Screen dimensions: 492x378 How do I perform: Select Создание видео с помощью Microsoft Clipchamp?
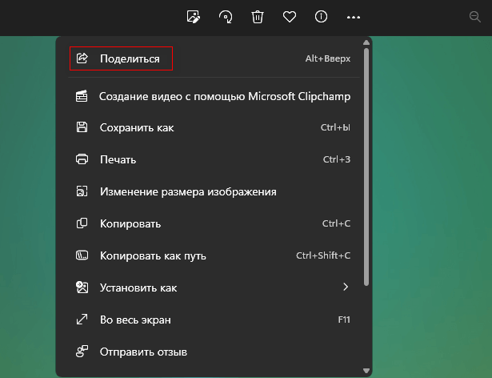point(214,96)
